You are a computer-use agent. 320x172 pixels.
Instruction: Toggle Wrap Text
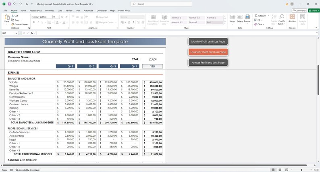[x=102, y=17]
